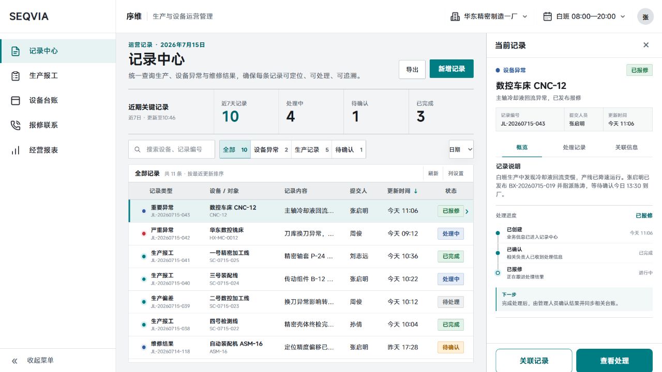Viewport: 662px width, 372px height.
Task: Click the 记录类型 column header
Action: tap(161, 191)
